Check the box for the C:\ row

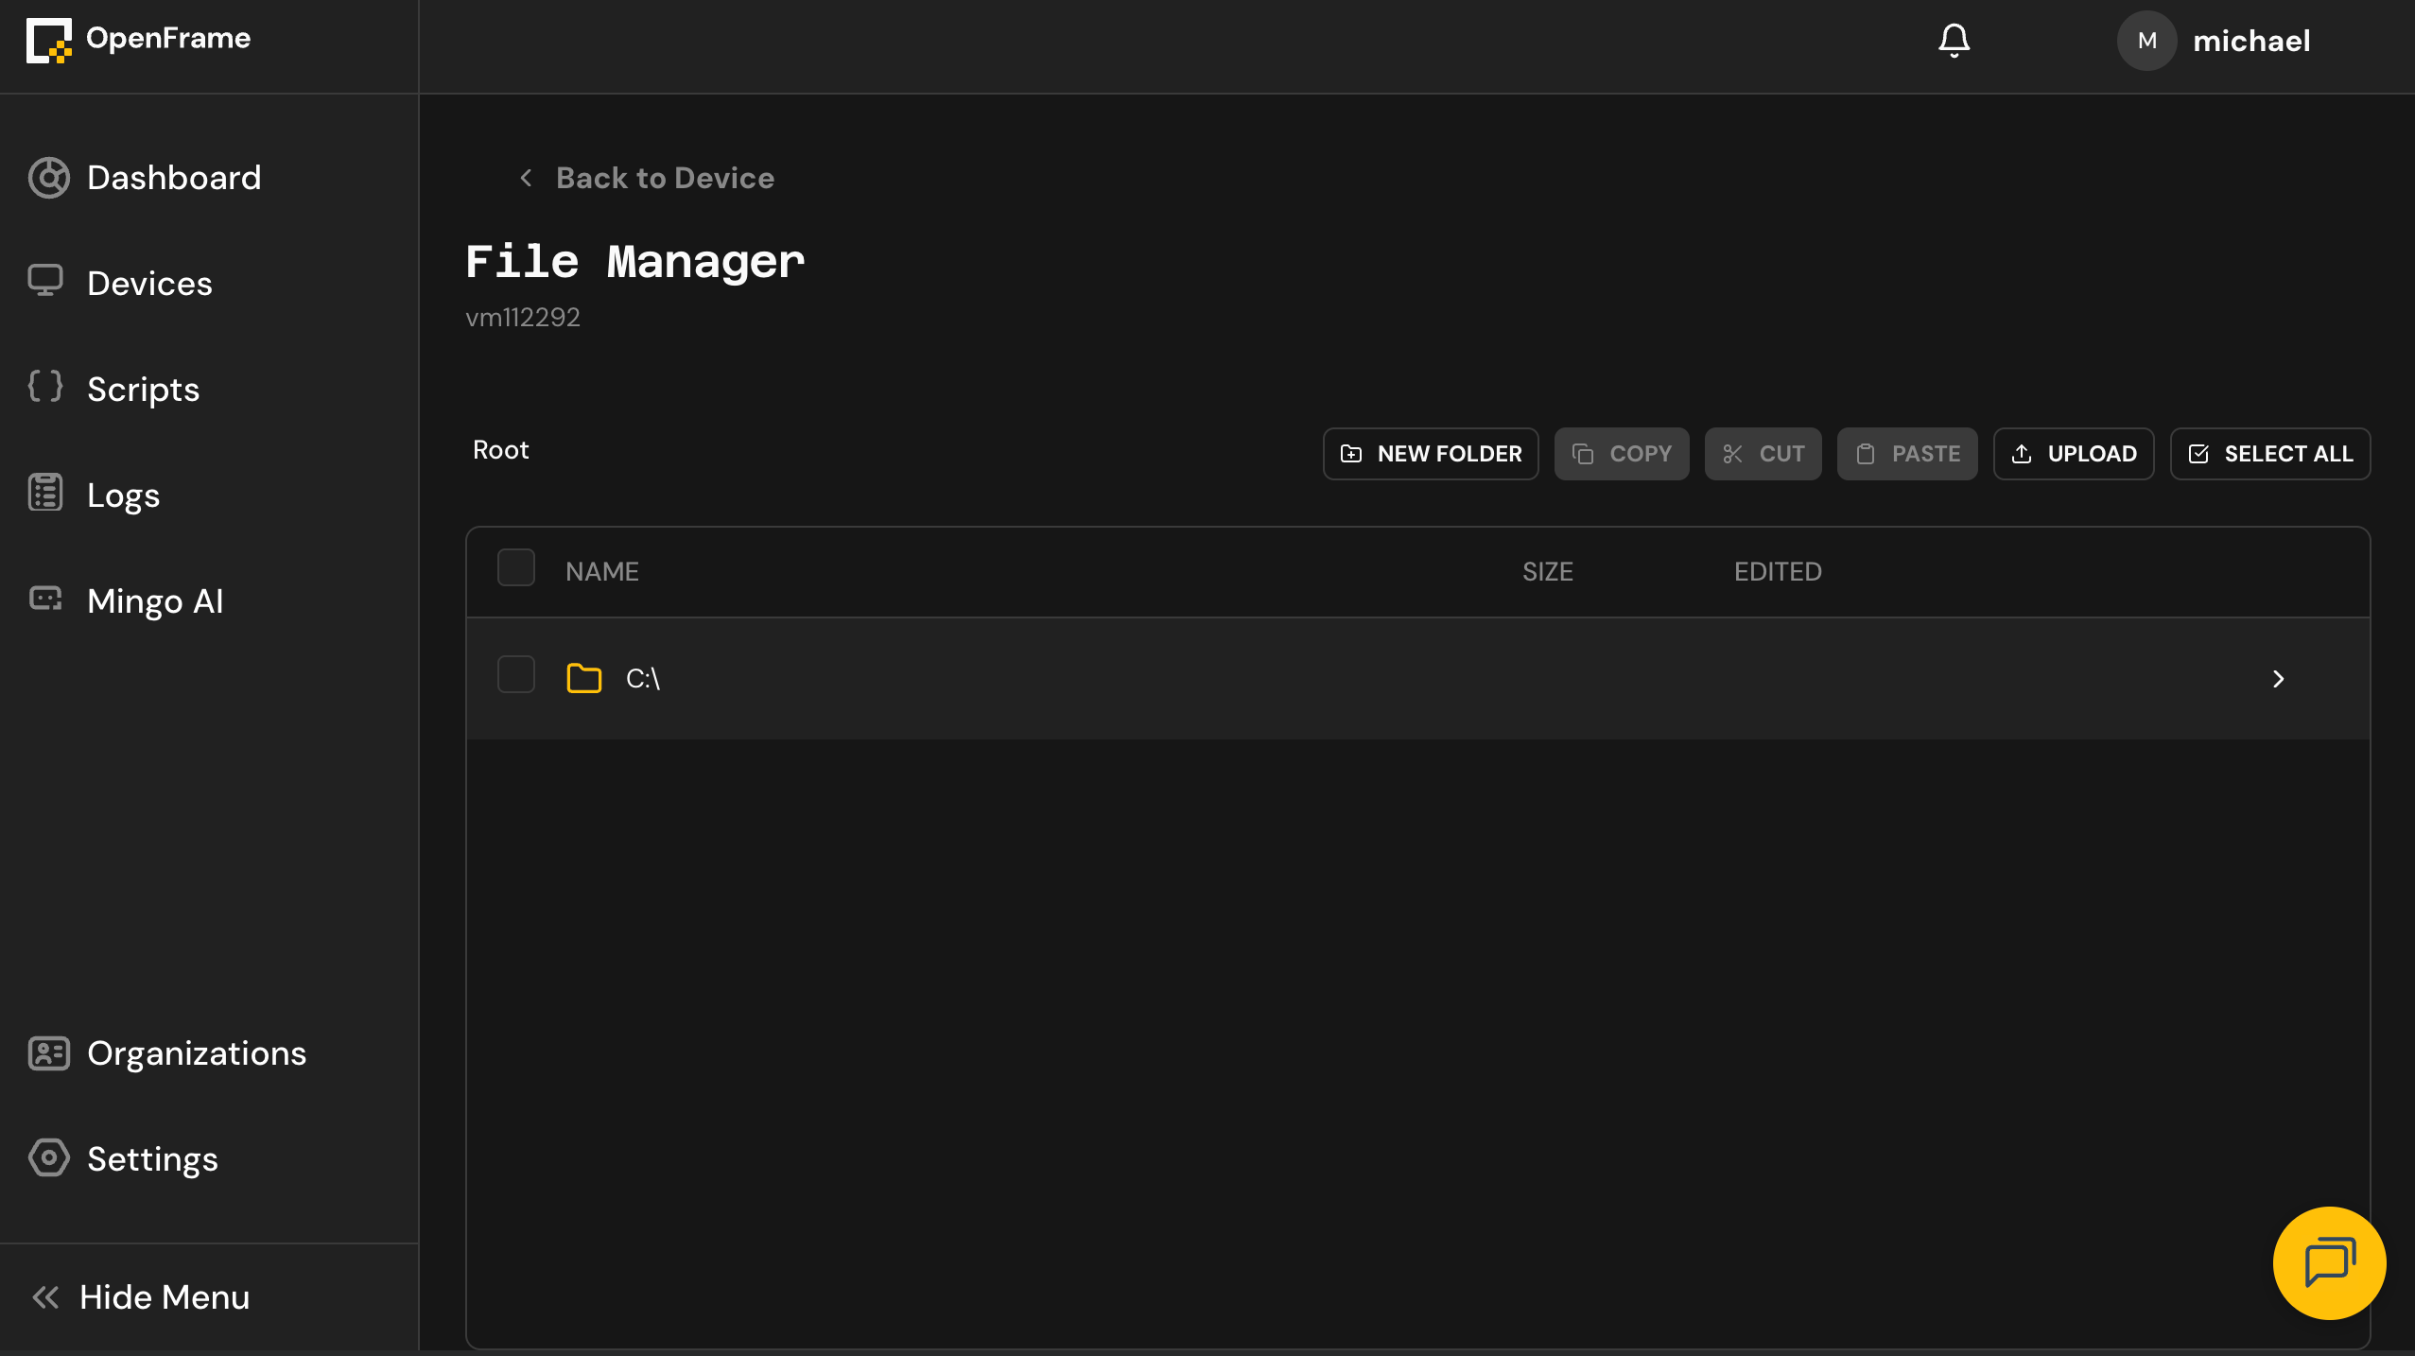[x=516, y=675]
